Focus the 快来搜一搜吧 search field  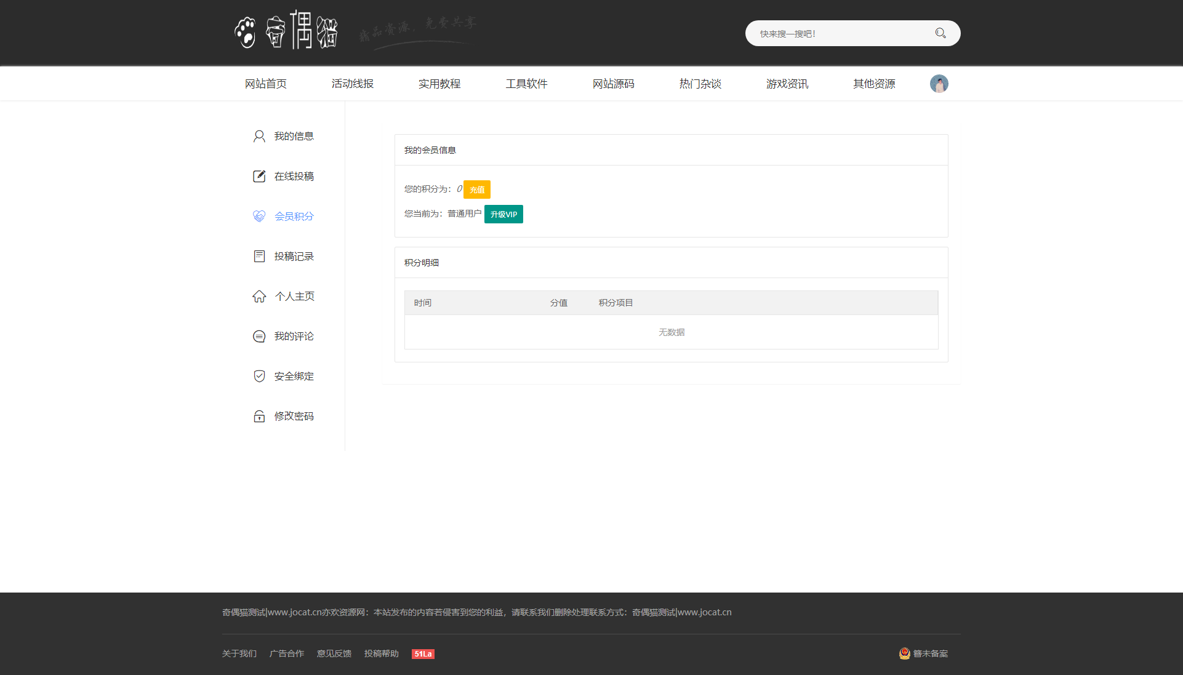(x=840, y=34)
